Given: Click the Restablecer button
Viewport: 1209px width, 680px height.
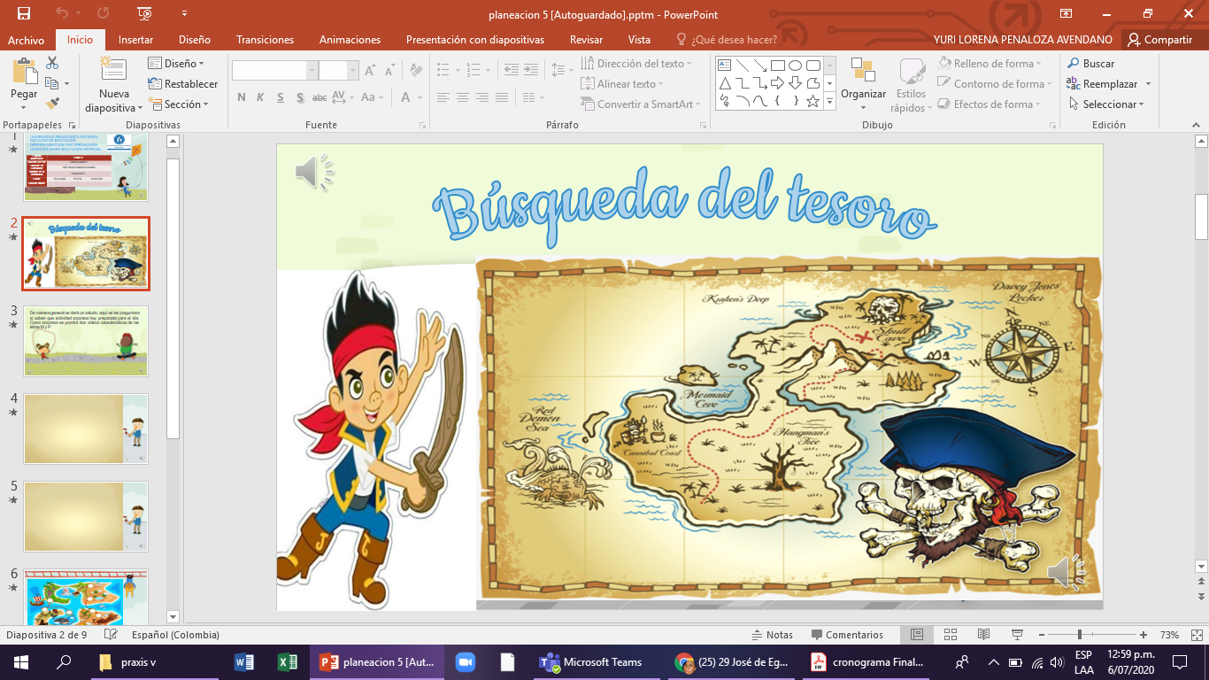Looking at the screenshot, I should [x=183, y=84].
